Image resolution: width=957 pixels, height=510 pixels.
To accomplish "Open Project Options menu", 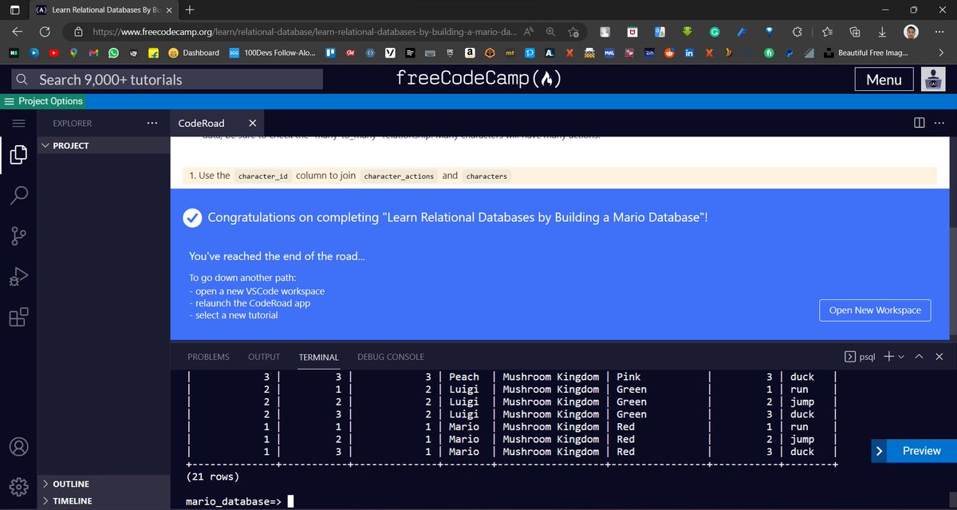I will (x=44, y=101).
